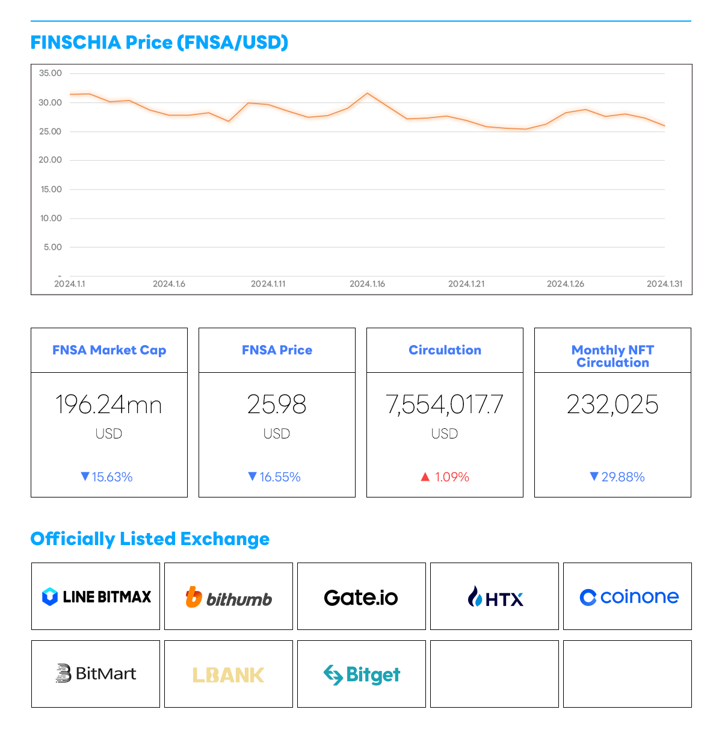Click the 15.63% market cap decrease indicator
This screenshot has width=722, height=736.
click(107, 477)
